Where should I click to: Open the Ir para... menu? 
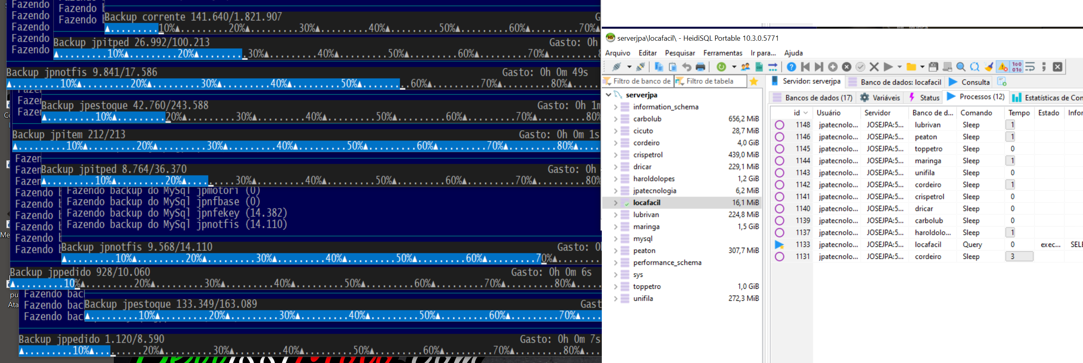pyautogui.click(x=763, y=53)
